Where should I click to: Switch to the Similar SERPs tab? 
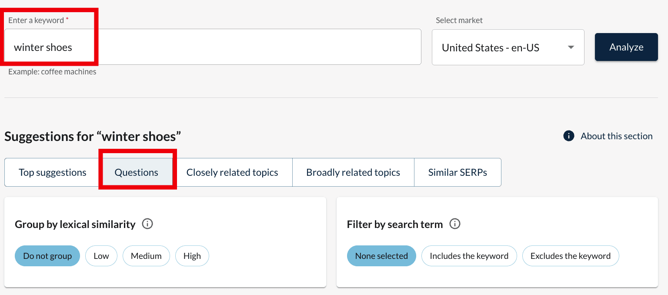coord(458,172)
